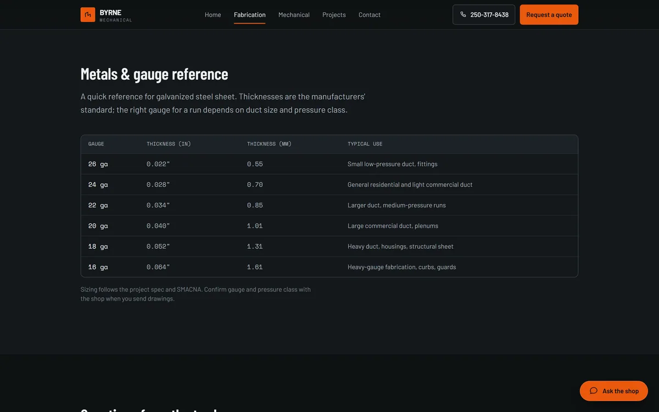This screenshot has height=412, width=659.
Task: Click the 0.022" thickness value
Action: tap(158, 164)
